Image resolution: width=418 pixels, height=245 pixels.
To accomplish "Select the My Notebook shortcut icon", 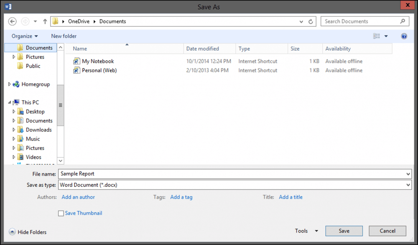I will tap(76, 61).
